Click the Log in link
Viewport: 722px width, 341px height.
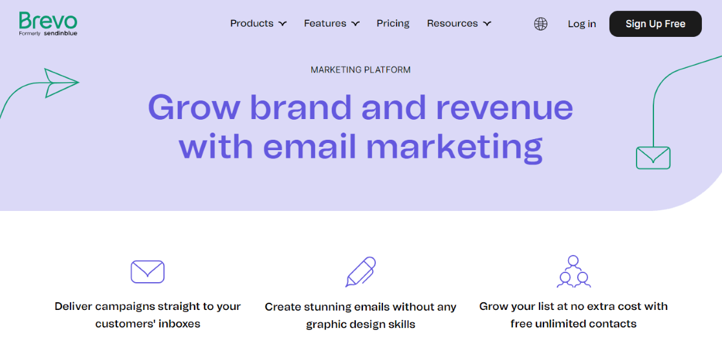pyautogui.click(x=582, y=24)
